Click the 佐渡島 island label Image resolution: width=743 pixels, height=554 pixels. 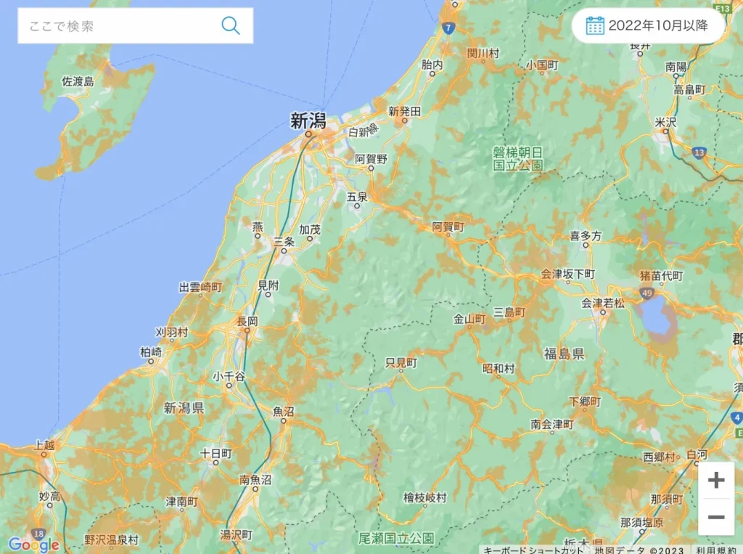point(78,81)
